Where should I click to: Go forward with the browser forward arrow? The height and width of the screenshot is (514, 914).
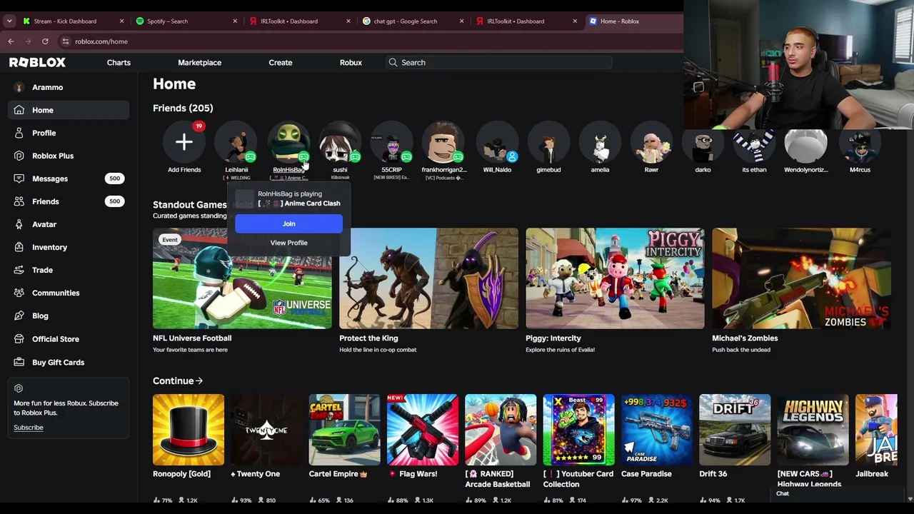point(28,41)
